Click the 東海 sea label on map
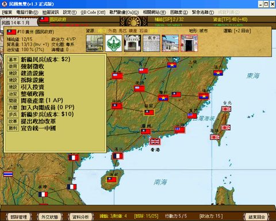276x221 pixels. [253, 76]
